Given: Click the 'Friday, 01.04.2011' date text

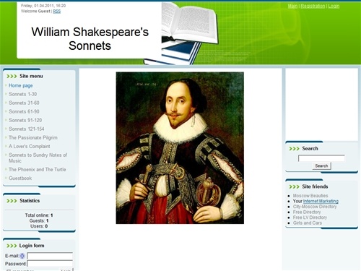Looking at the screenshot, I should [x=38, y=6].
